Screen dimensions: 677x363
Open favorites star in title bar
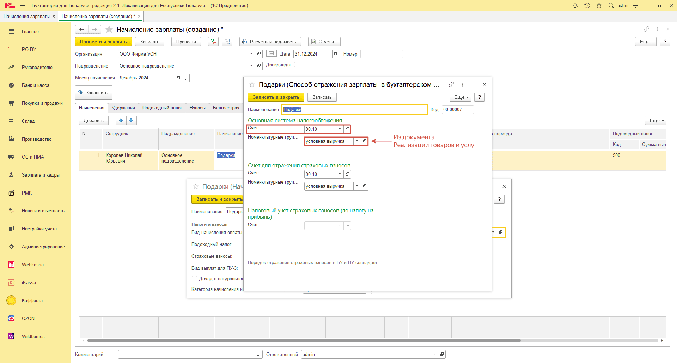[x=599, y=5]
